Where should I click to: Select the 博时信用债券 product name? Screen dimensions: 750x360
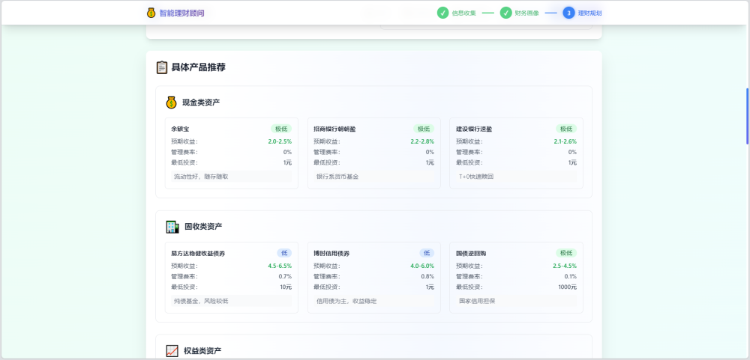pyautogui.click(x=332, y=254)
